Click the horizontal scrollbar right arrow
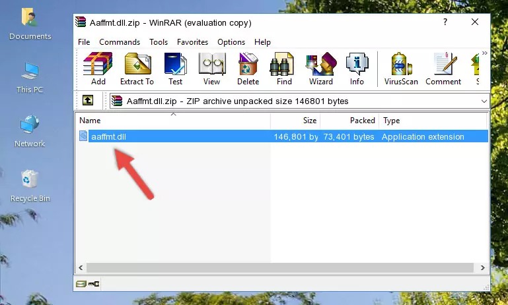This screenshot has width=508, height=305. (482, 267)
